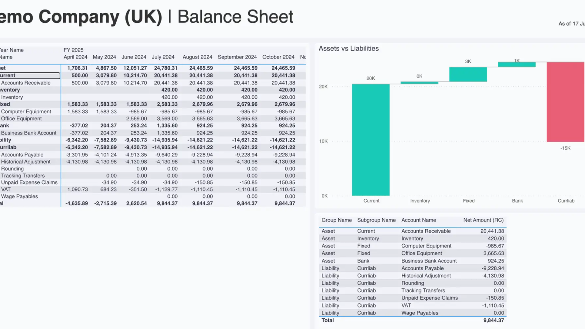Click the Inventory bar in waterfall chart
The image size is (585, 329).
pos(419,83)
